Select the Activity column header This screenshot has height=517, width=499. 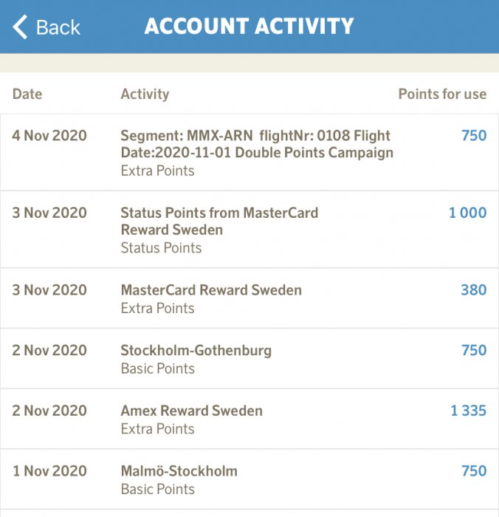[x=145, y=94]
